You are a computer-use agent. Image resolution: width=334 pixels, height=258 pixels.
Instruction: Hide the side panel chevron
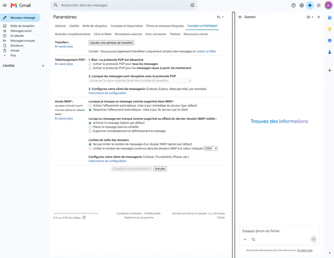tap(329, 253)
